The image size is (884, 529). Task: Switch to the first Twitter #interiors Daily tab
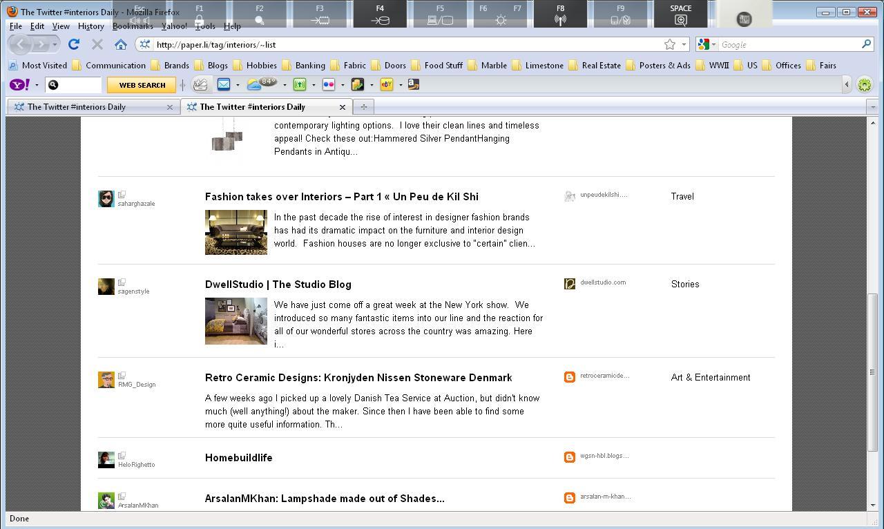point(94,107)
